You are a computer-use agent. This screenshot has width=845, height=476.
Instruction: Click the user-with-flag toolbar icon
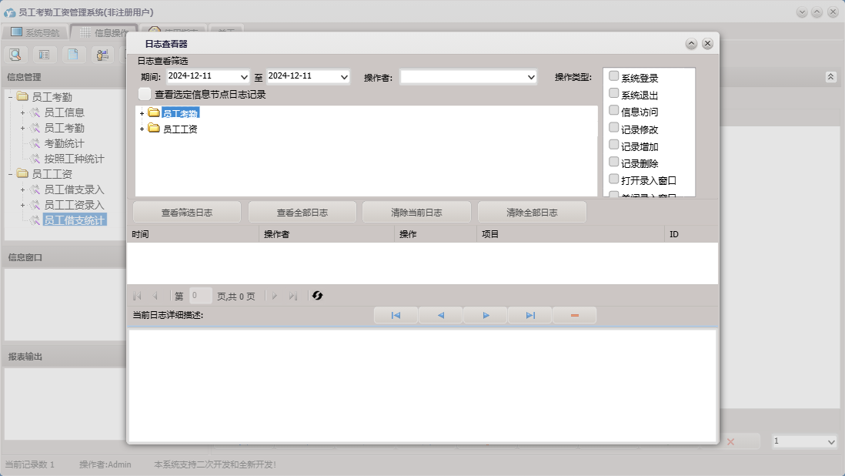point(102,55)
